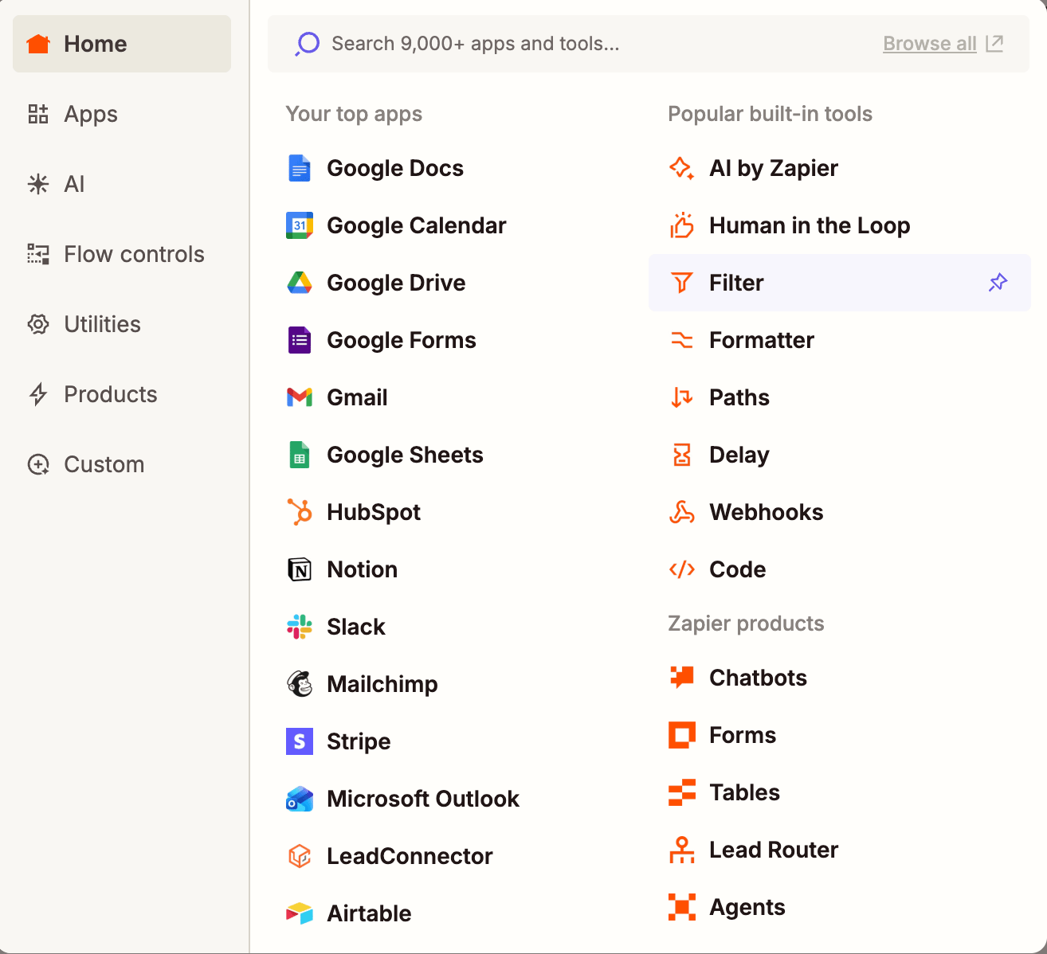Select the Stripe label

(359, 741)
